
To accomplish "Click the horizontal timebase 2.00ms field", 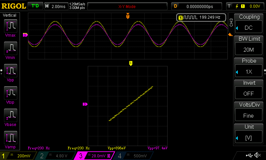I will [x=56, y=6].
